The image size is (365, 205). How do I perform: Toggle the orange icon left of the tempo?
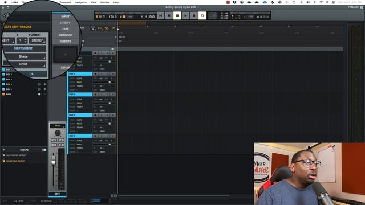coord(97,17)
